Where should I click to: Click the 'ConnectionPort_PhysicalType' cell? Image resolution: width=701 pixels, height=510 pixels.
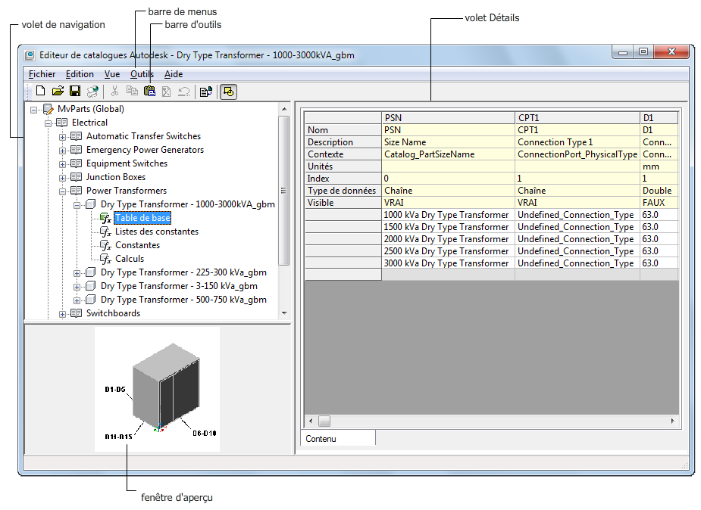point(577,154)
